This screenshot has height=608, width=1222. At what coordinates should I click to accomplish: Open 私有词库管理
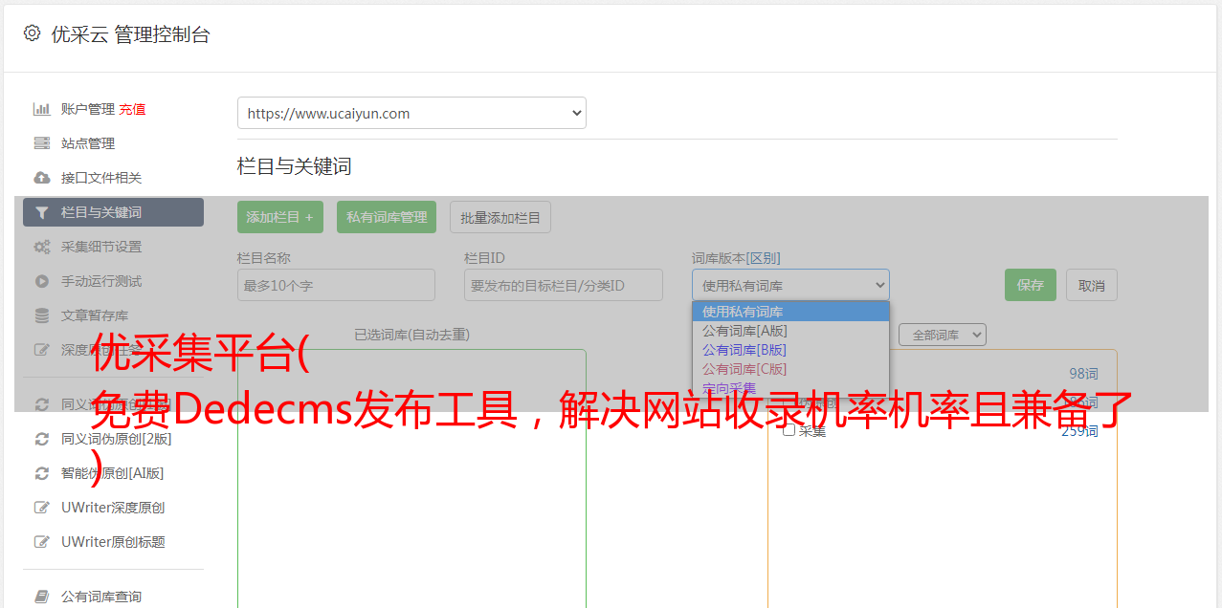click(387, 217)
